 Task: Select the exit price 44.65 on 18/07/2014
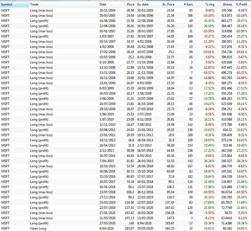click(171, 151)
